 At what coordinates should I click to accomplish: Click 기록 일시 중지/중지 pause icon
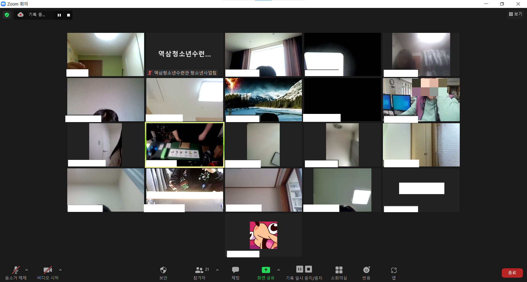(x=300, y=269)
